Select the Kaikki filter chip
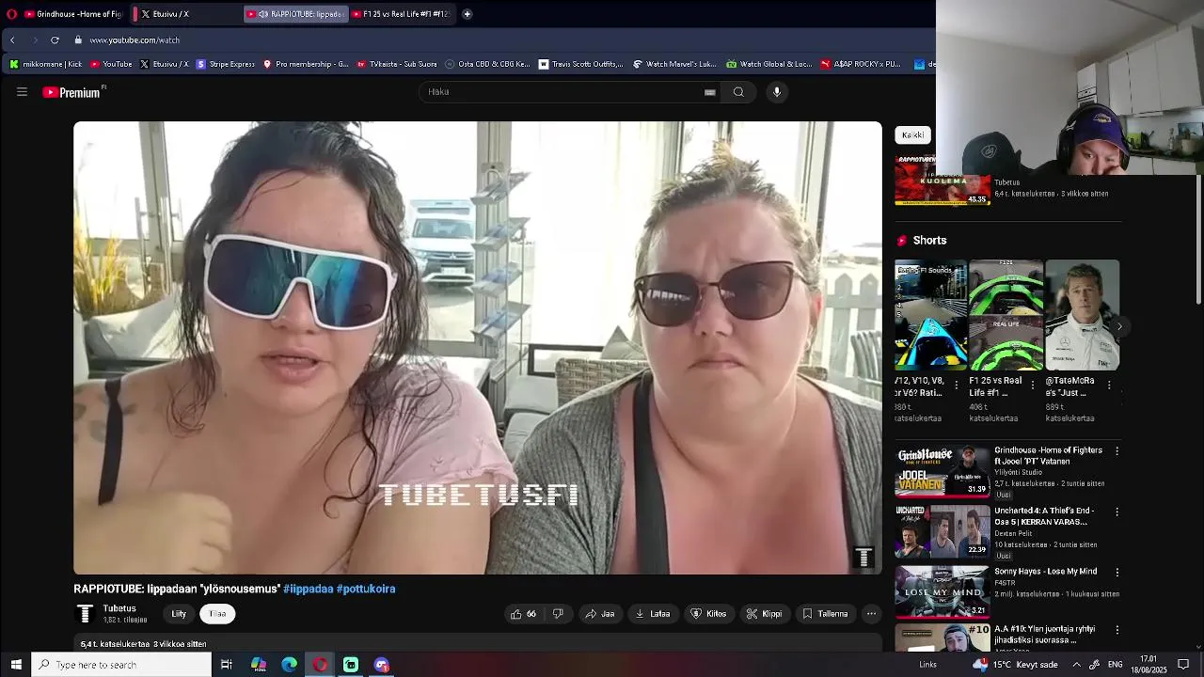1204x677 pixels. [x=912, y=135]
